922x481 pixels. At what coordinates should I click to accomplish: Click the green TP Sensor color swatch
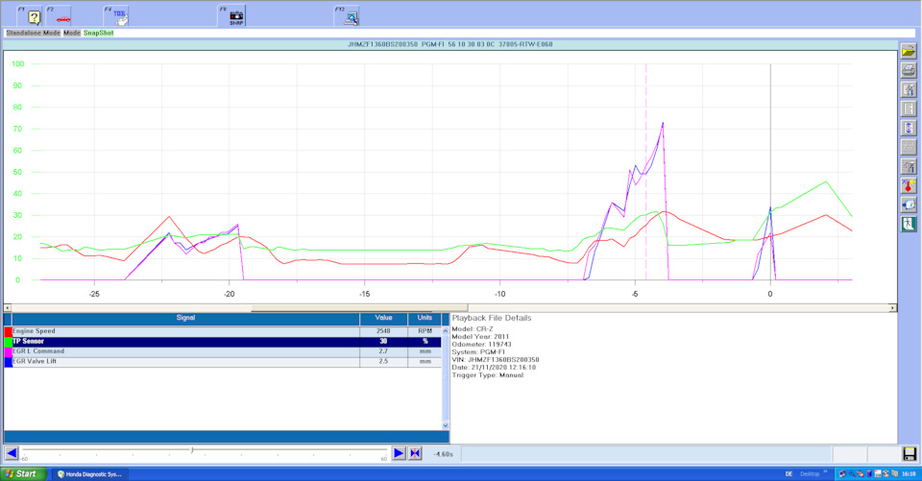(9, 342)
